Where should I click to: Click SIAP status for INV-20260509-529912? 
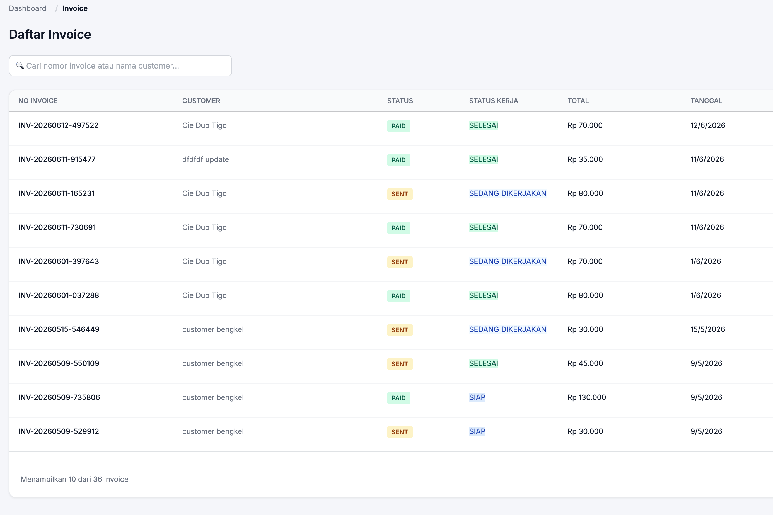coord(477,431)
